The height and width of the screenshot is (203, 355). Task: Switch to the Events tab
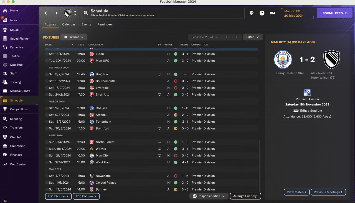coord(86,24)
